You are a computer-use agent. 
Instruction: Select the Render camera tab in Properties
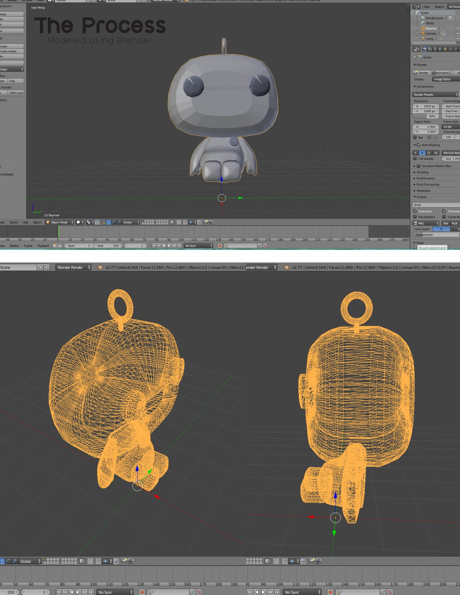pos(425,49)
